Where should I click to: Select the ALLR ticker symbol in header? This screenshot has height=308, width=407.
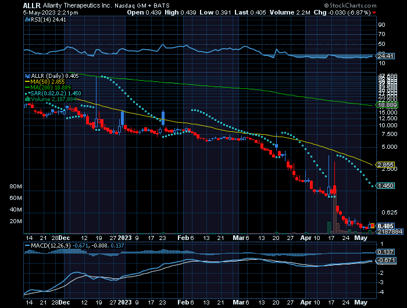pos(31,5)
